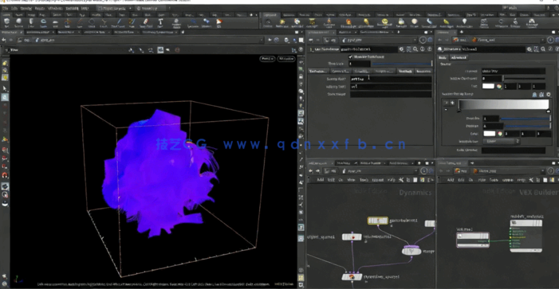Select the Tube shelf tool
559x289 pixels.
pos(31,23)
